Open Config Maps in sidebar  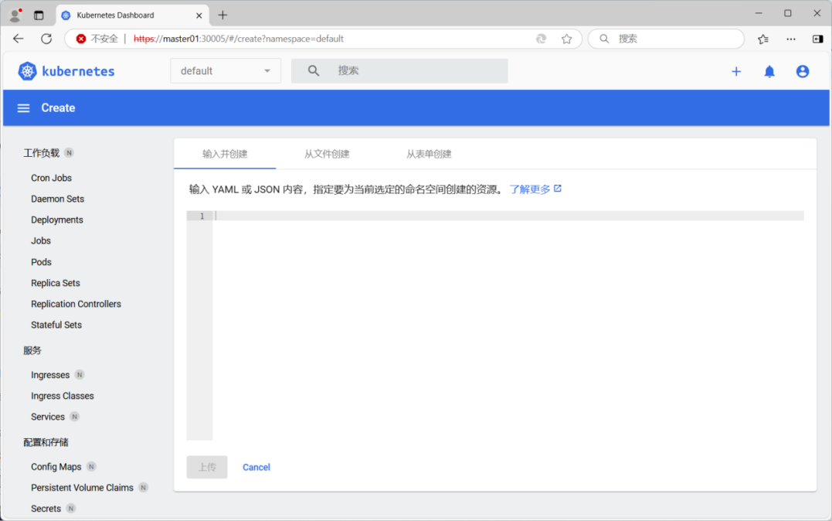56,467
